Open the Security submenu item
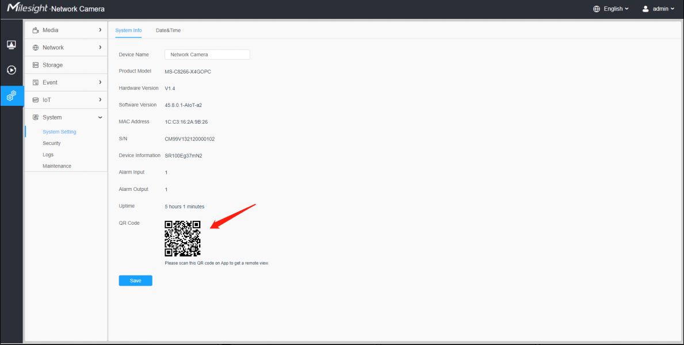The height and width of the screenshot is (345, 684). [x=51, y=143]
